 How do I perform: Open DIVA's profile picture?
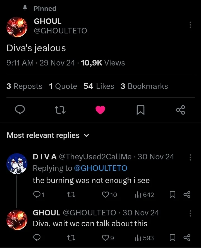point(17,164)
